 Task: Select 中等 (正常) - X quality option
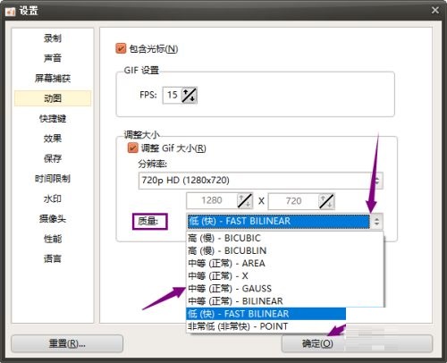[x=284, y=276]
